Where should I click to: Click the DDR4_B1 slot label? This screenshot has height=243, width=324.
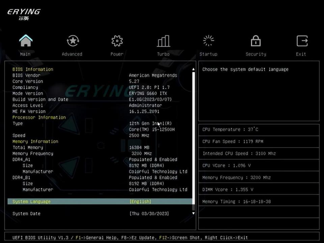(x=21, y=178)
